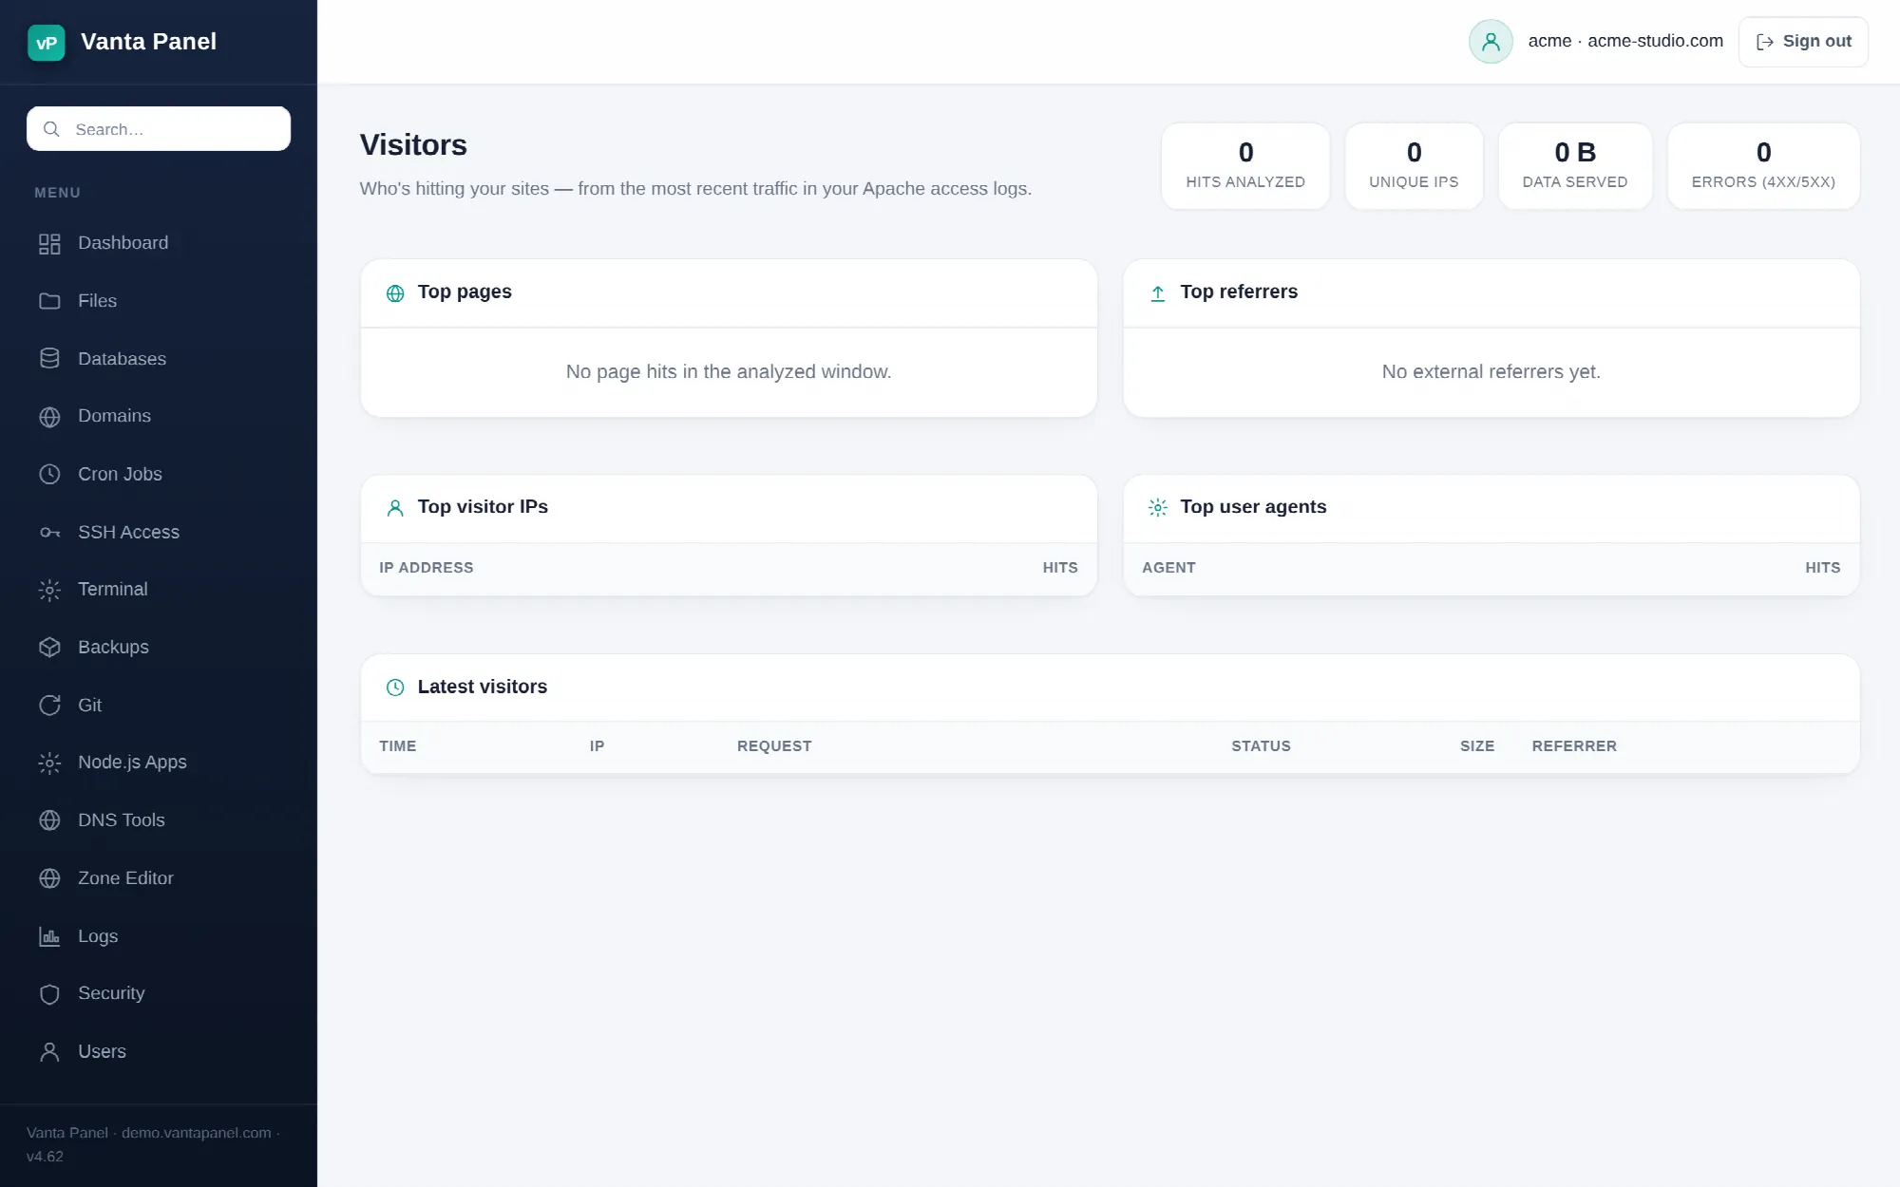Click the Databases cylinder icon
This screenshot has height=1187, width=1900.
tap(49, 359)
